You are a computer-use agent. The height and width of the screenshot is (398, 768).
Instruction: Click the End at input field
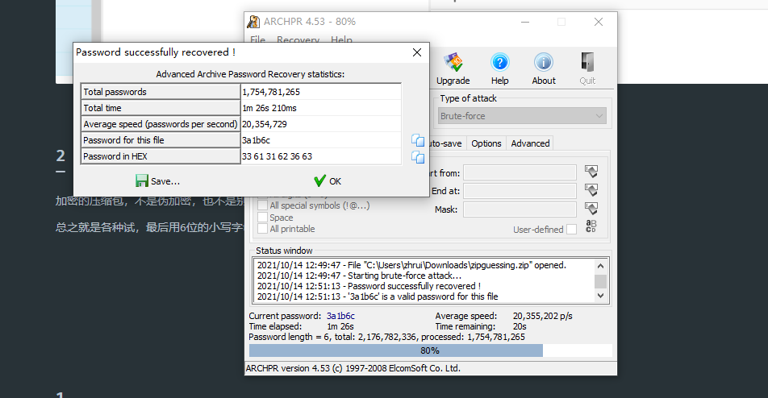520,191
